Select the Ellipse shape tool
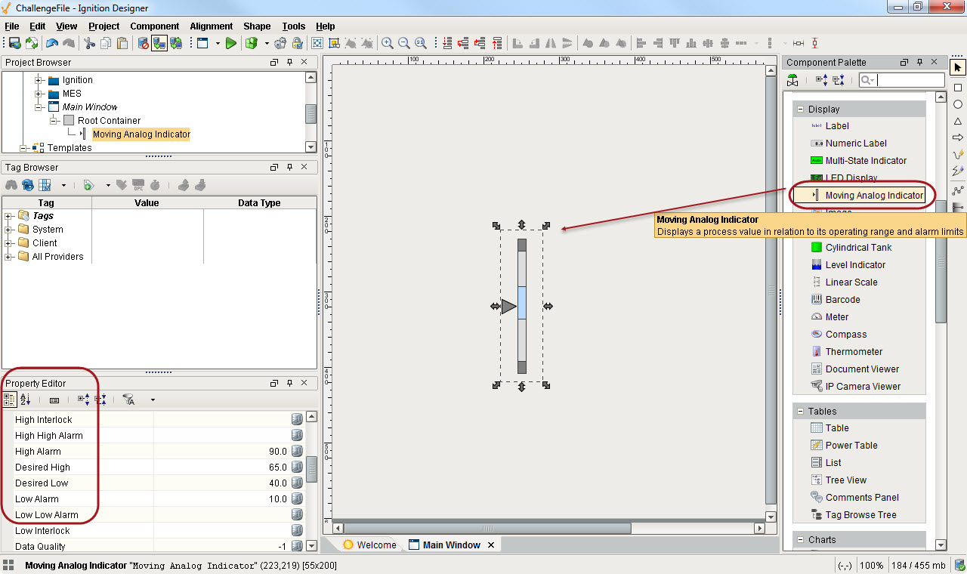The image size is (967, 574). [958, 104]
